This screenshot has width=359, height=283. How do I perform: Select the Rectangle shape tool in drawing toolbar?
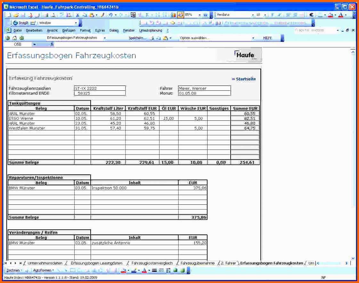[73, 271]
